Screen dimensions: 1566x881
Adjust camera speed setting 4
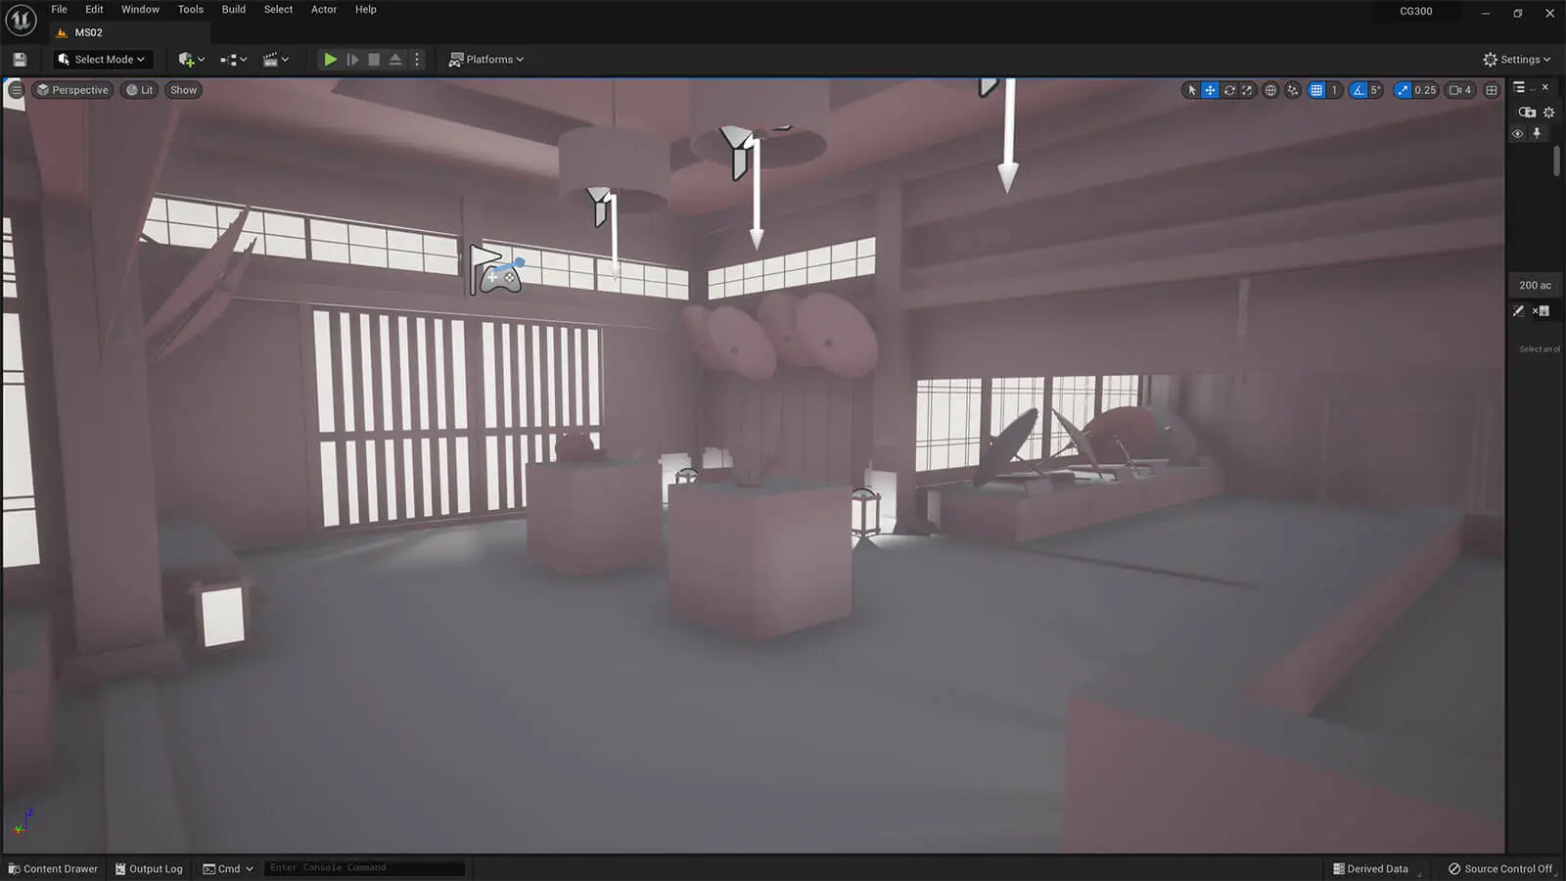pos(1460,90)
